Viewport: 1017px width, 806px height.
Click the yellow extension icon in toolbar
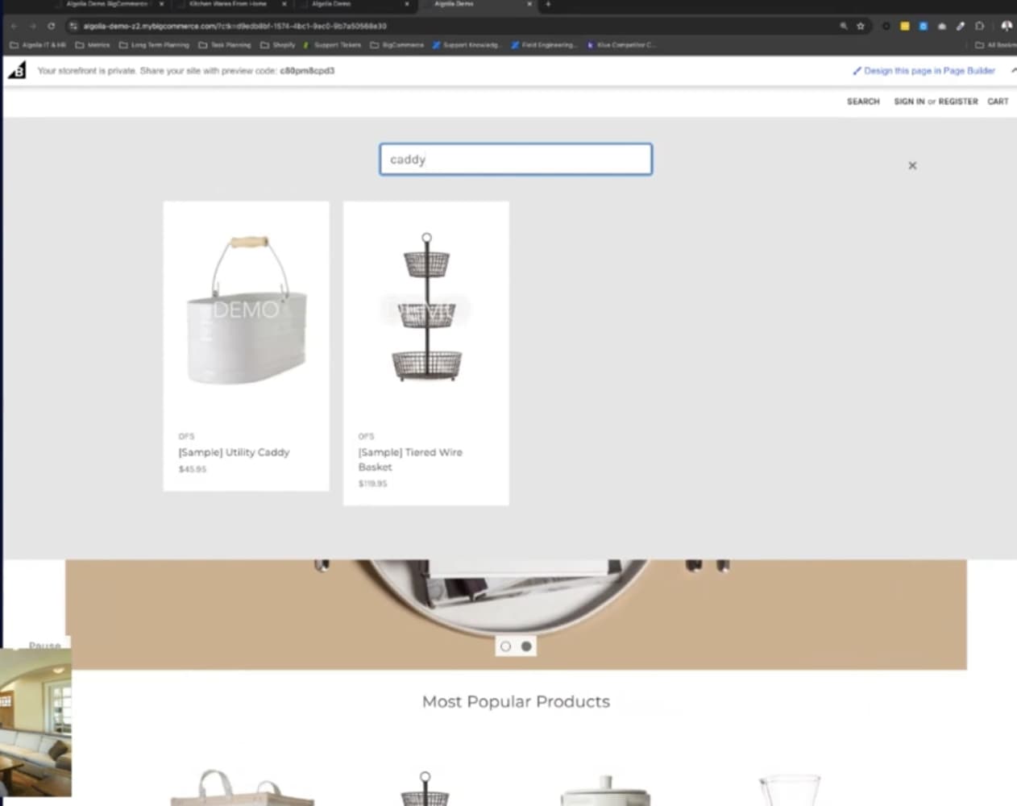click(904, 26)
